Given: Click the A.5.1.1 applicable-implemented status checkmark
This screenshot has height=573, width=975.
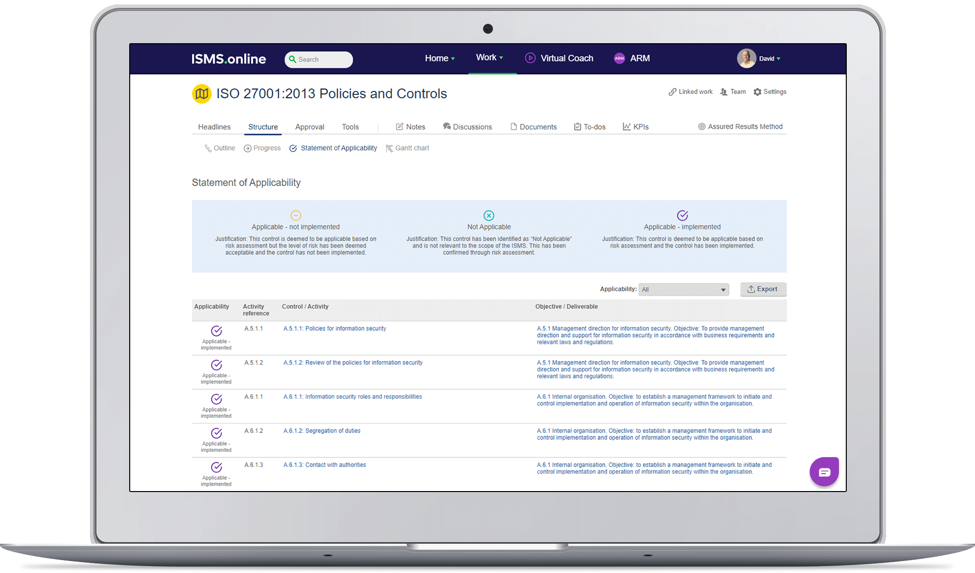Looking at the screenshot, I should click(216, 331).
